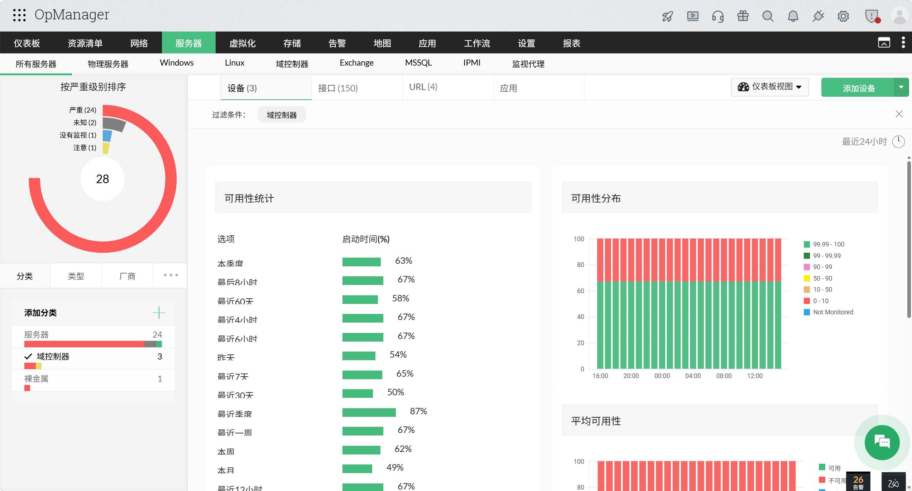Image resolution: width=912 pixels, height=491 pixels.
Task: Toggle the 可用 legend entry
Action: tap(830, 468)
